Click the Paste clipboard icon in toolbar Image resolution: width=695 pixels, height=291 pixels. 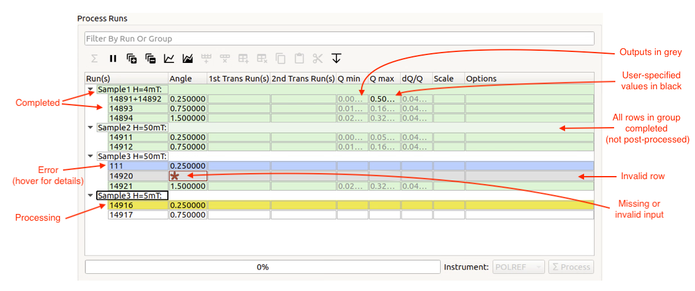pos(299,59)
